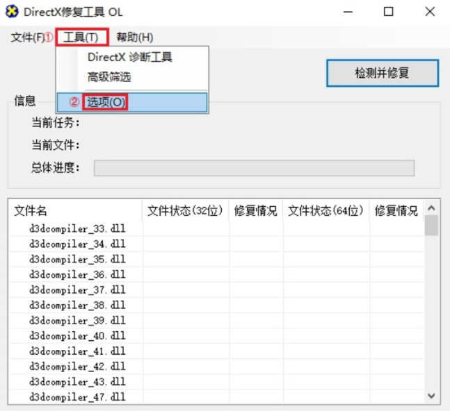Click the 文件名 column header
Viewport: 450px width, 411px height.
click(75, 211)
